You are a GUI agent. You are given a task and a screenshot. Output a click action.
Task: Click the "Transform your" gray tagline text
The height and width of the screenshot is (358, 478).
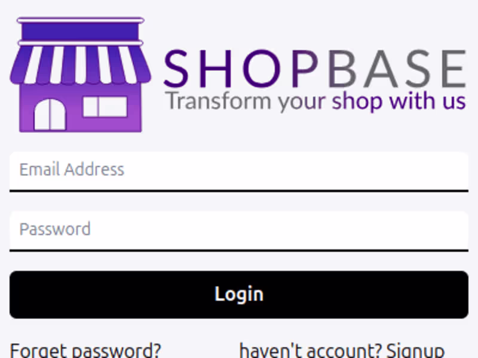pos(246,101)
